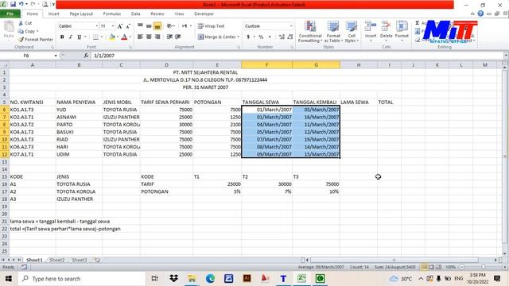The width and height of the screenshot is (509, 286).
Task: Select column H header
Action: pos(359,65)
